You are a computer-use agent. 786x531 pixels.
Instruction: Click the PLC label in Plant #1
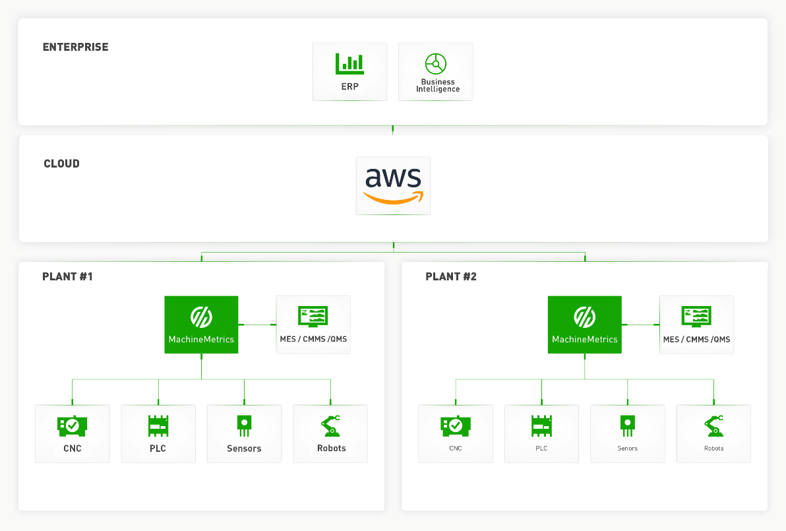click(x=158, y=449)
